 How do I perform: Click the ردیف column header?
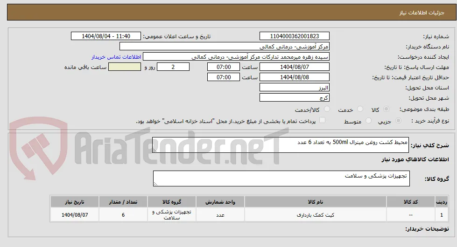(442, 202)
